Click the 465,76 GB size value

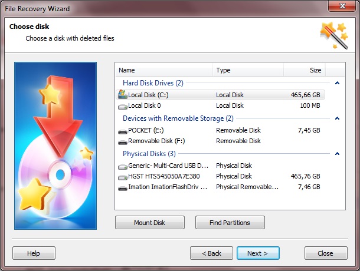point(305,176)
